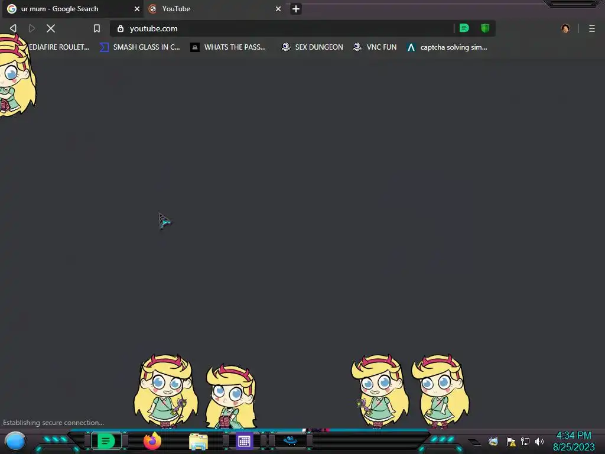Open the clock showing 4:34 PM
The width and height of the screenshot is (605, 454).
[x=574, y=441]
